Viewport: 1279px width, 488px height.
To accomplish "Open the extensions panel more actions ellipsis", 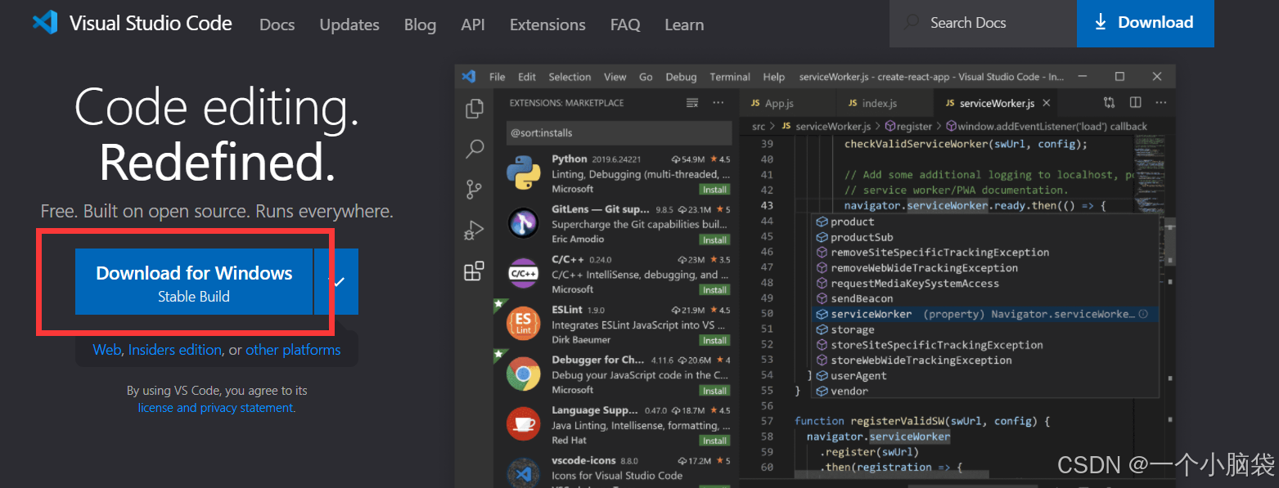I will coord(718,103).
